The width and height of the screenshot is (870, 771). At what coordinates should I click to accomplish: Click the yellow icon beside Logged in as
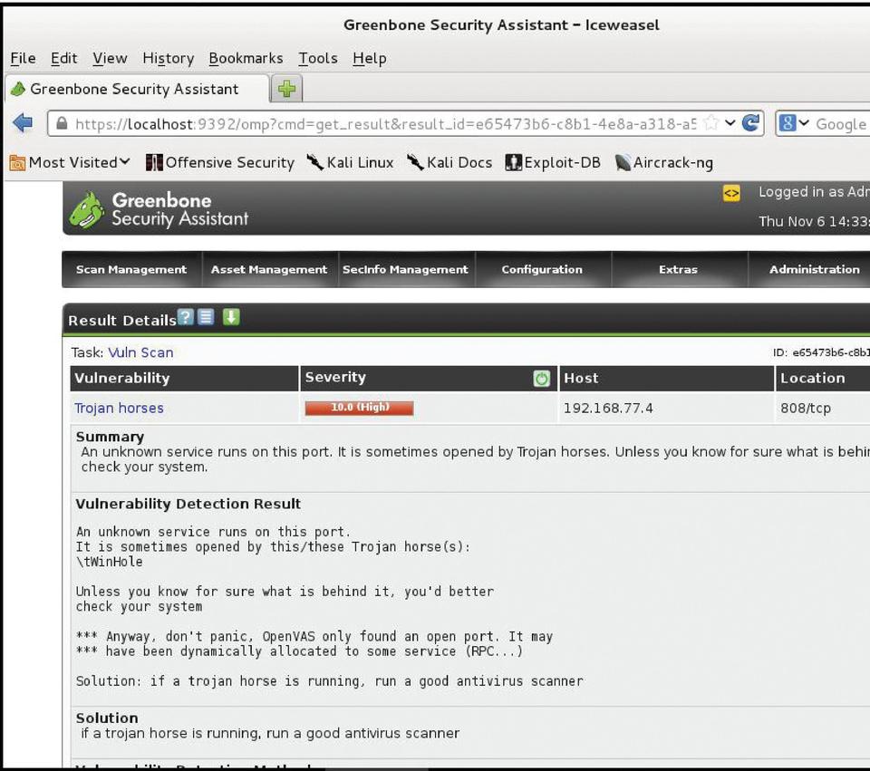tap(731, 193)
